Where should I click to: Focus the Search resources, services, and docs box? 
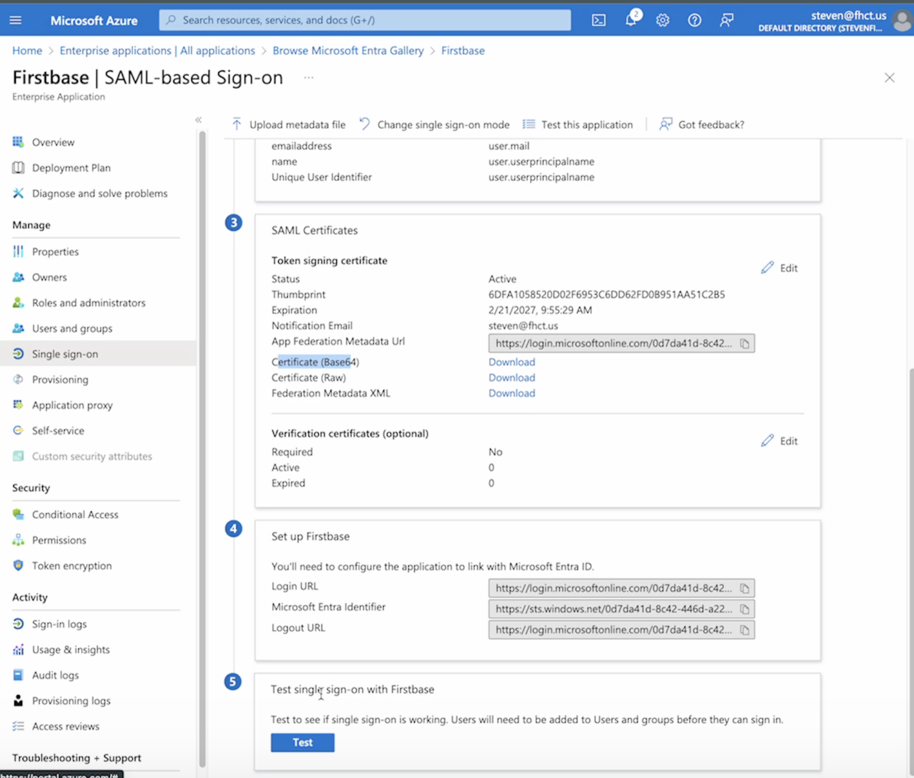click(x=365, y=20)
